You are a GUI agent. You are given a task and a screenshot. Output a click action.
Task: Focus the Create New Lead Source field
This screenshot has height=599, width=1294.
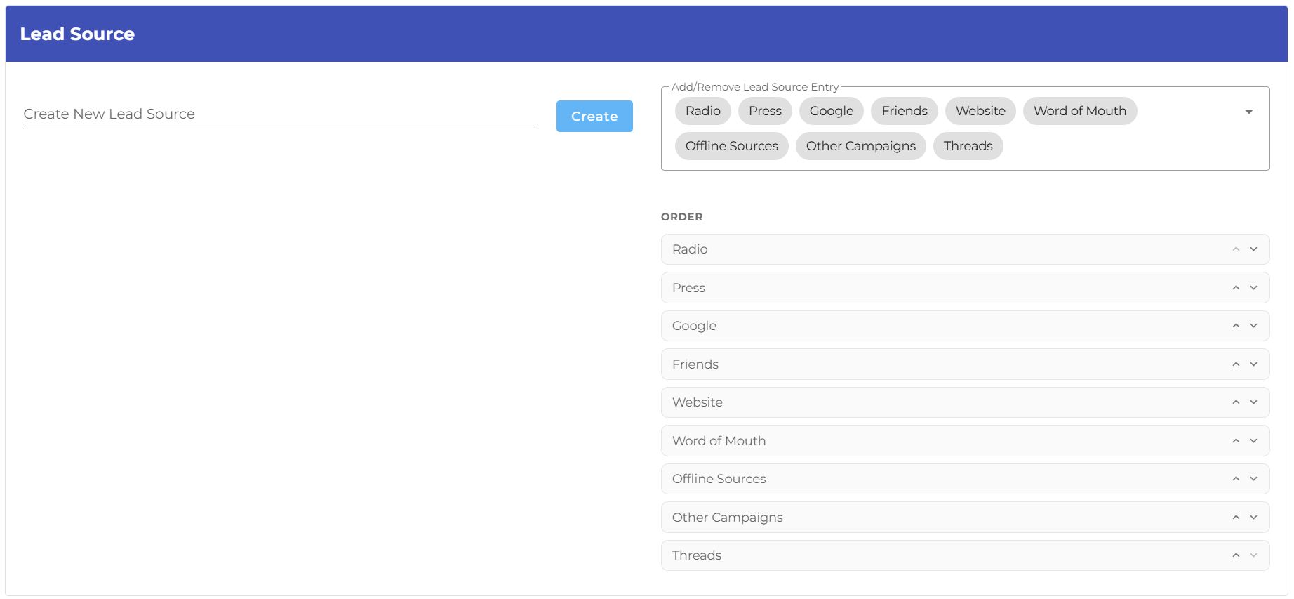[279, 114]
